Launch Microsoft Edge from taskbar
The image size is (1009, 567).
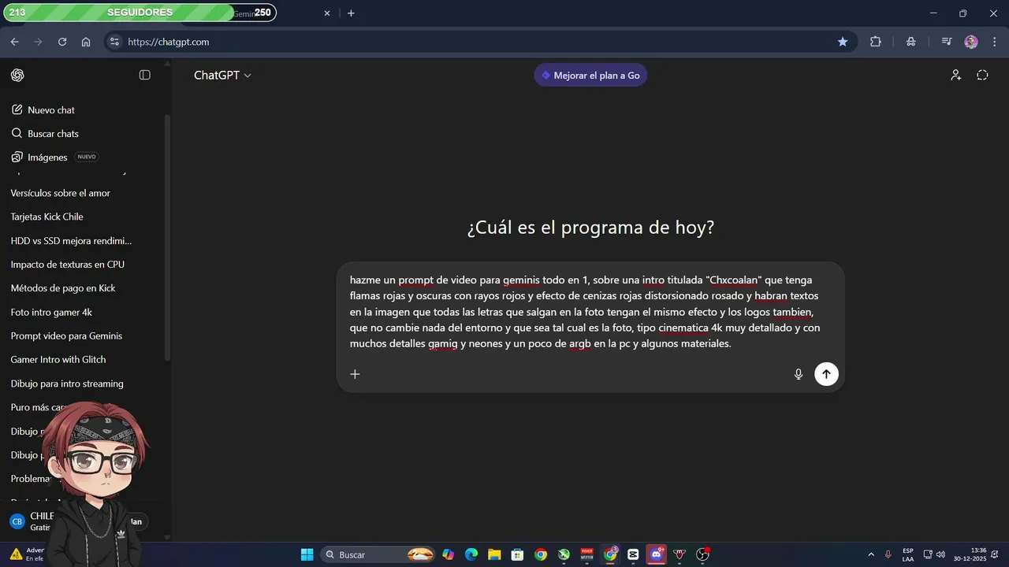click(471, 554)
